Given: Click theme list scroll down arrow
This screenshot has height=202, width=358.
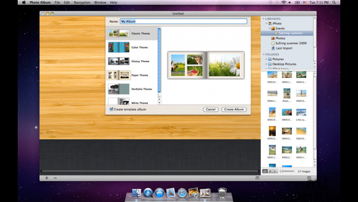Looking at the screenshot, I should coord(159,103).
